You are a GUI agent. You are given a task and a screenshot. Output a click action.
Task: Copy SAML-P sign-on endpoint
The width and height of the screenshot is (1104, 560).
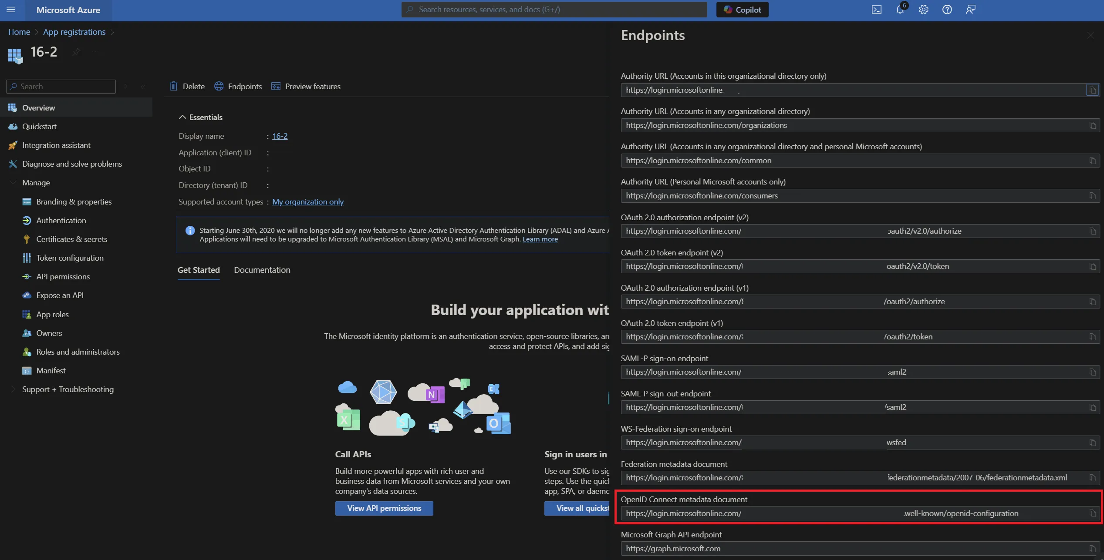(1092, 372)
